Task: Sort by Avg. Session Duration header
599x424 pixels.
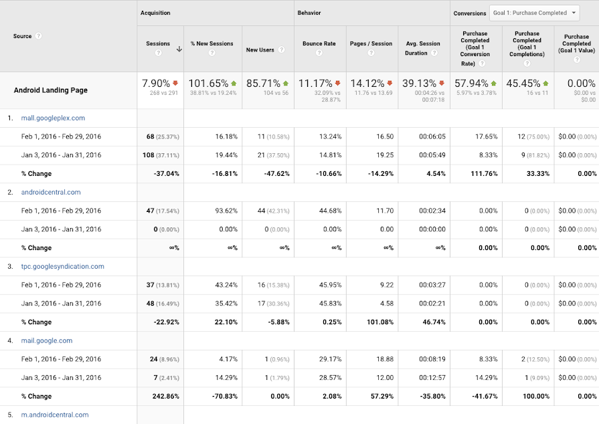Action: pos(422,48)
